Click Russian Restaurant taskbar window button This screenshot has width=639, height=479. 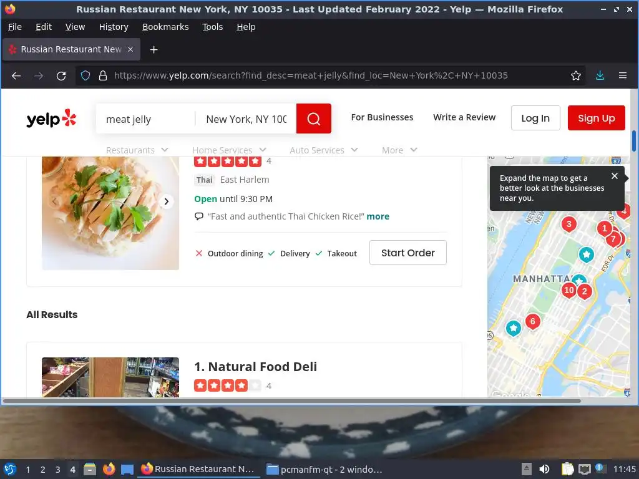click(x=199, y=469)
